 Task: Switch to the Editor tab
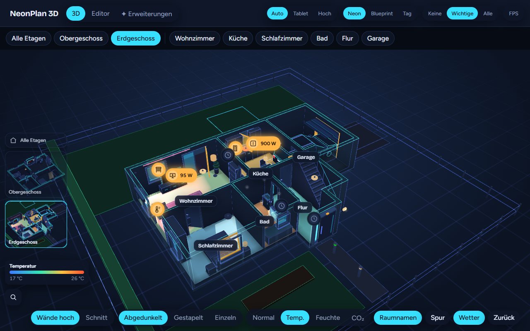101,14
